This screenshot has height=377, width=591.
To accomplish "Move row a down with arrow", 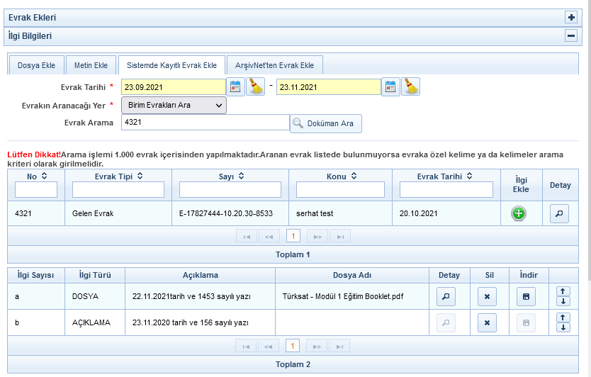I will coord(563,301).
